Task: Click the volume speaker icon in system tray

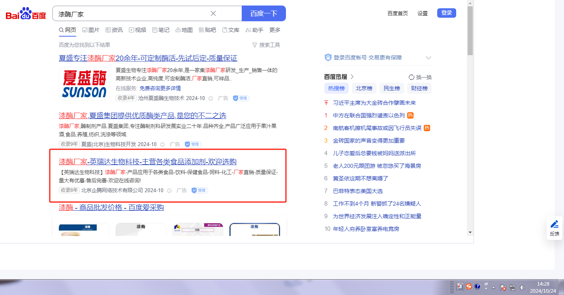Action: click(523, 288)
